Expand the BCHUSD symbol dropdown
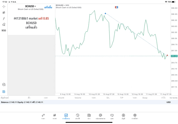This screenshot has height=124, width=178. tap(31, 6)
